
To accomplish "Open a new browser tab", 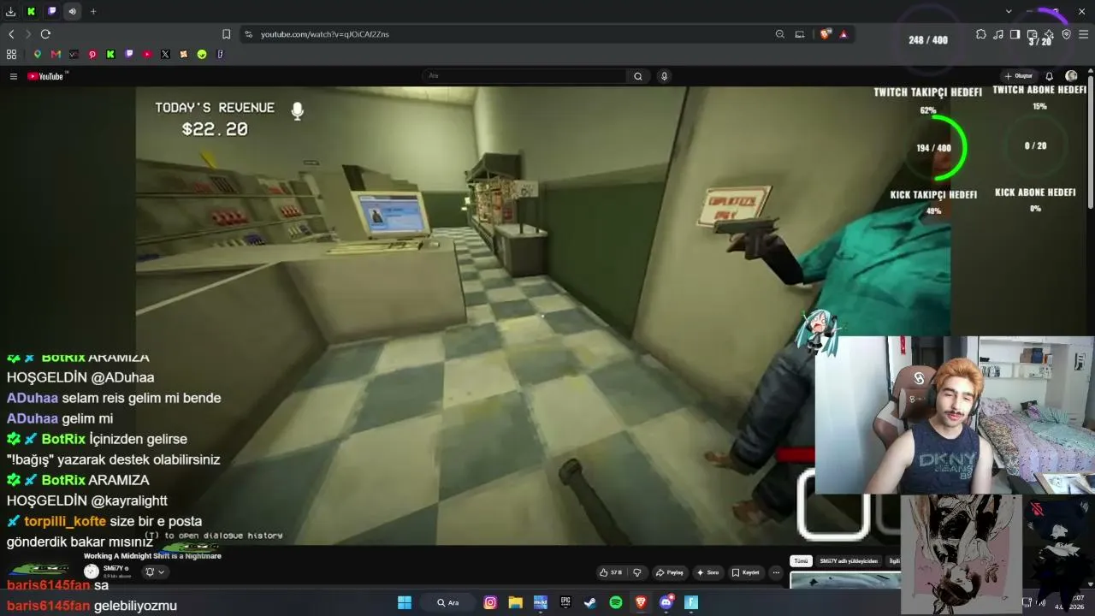I will pos(93,11).
